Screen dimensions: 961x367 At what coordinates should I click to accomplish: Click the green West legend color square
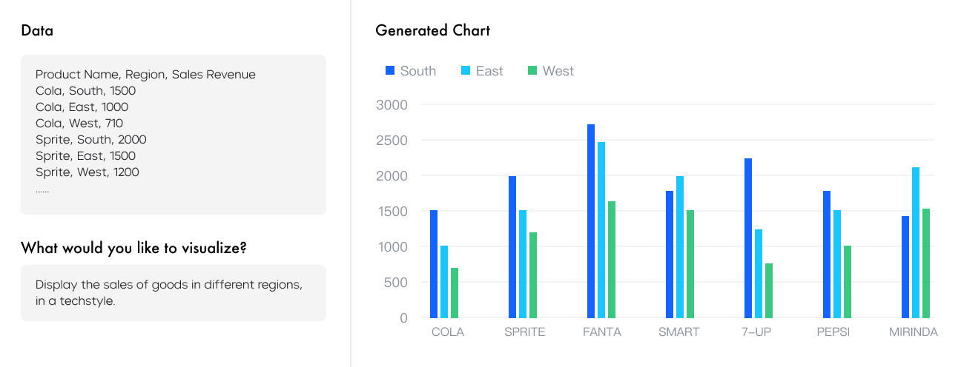532,71
